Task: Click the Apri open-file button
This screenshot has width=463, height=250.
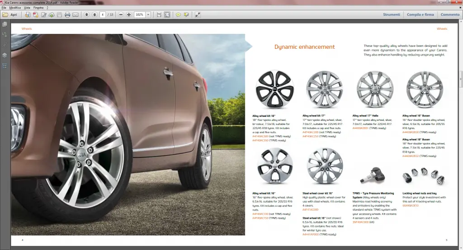Action: click(x=10, y=14)
